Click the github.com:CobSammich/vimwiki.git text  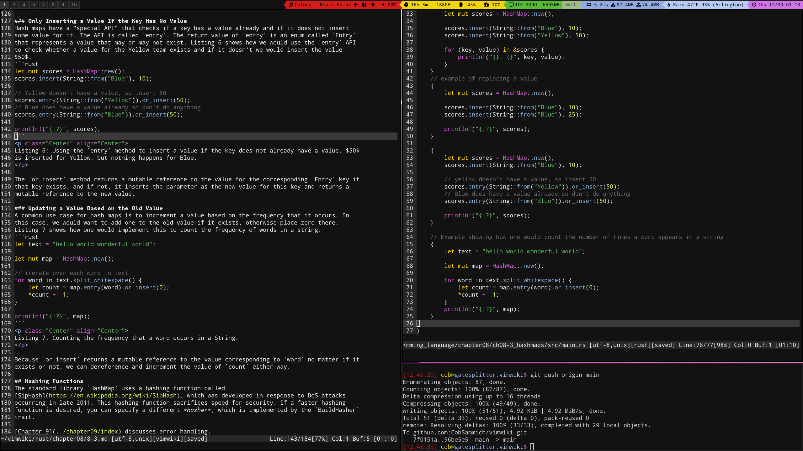click(x=470, y=433)
